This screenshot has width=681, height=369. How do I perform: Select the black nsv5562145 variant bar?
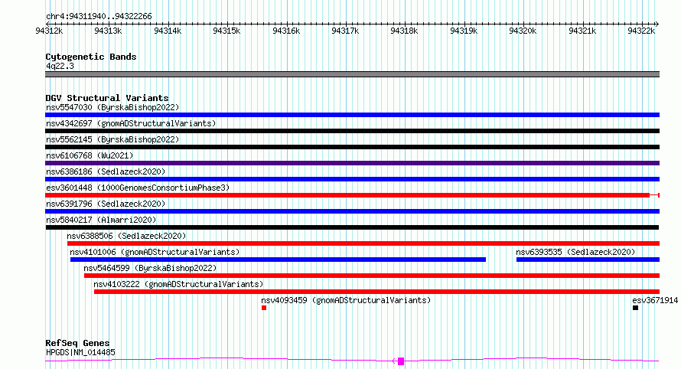[x=352, y=147]
